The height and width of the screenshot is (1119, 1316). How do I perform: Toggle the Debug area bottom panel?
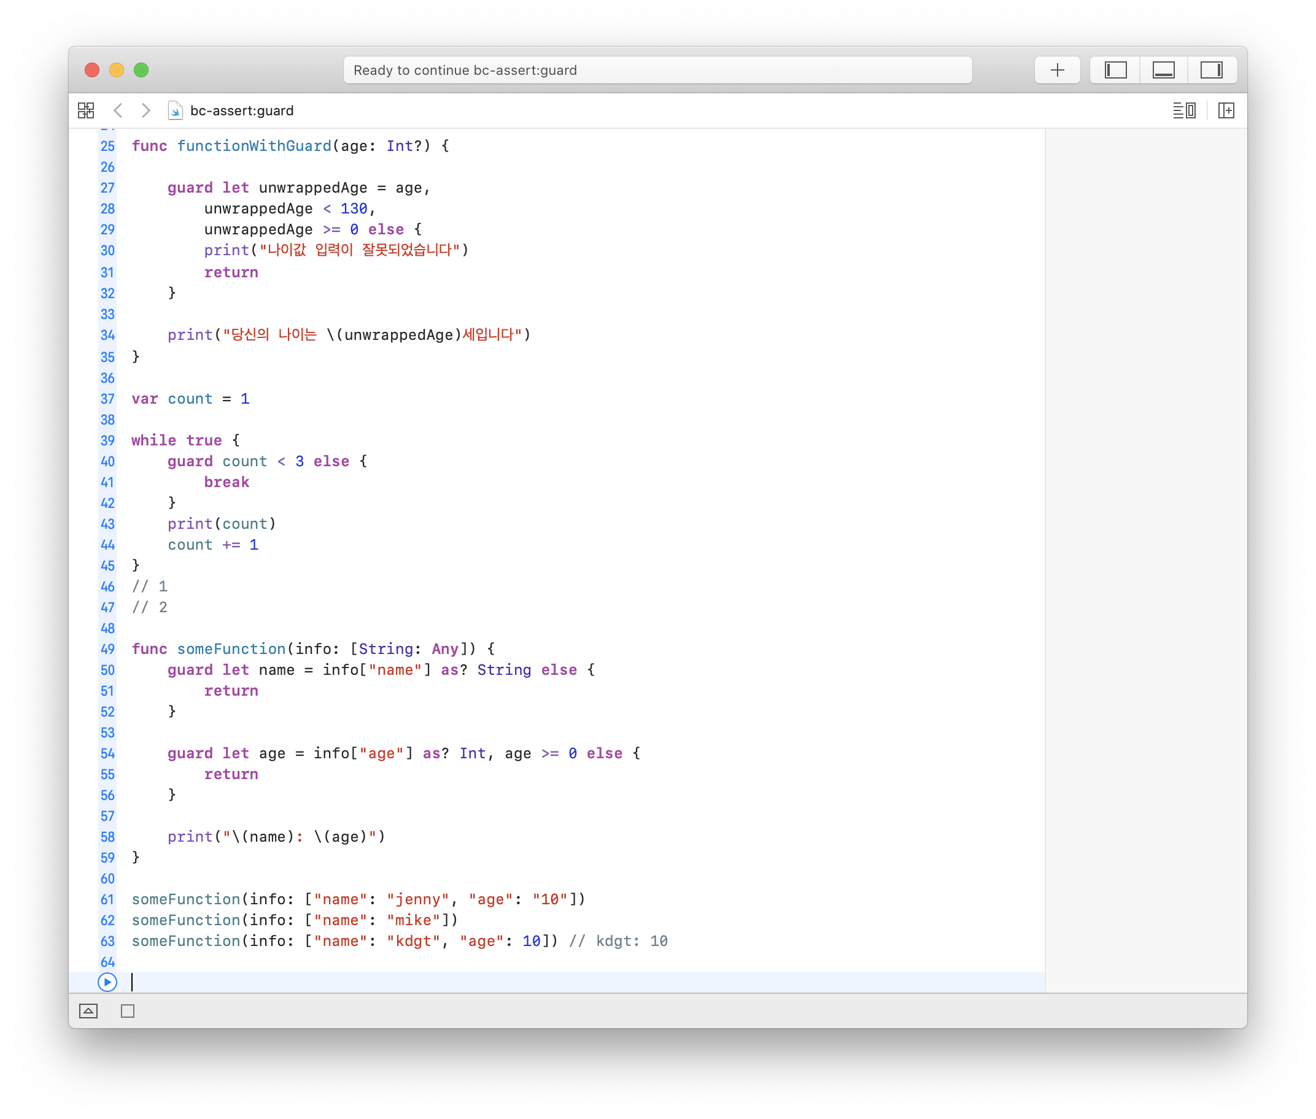1163,70
